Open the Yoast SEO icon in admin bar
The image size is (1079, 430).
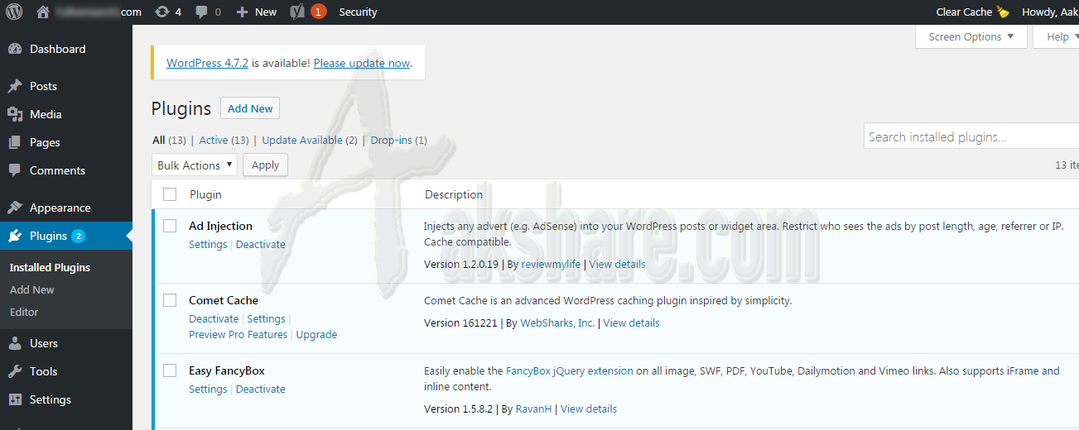pyautogui.click(x=297, y=12)
